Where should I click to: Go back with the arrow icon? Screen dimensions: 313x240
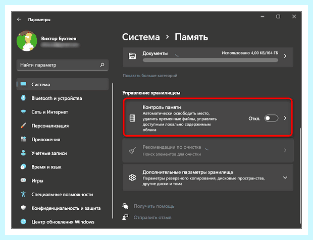pos(19,19)
